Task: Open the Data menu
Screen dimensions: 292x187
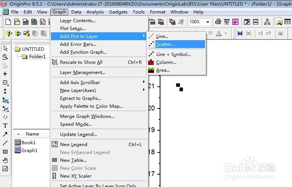Action: click(x=76, y=12)
